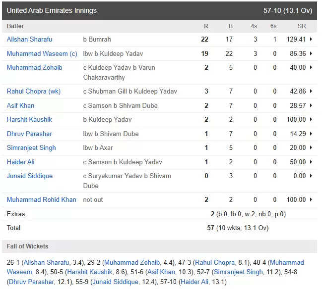Expand Haider Ali's row arrow
The height and width of the screenshot is (289, 322).
point(311,162)
